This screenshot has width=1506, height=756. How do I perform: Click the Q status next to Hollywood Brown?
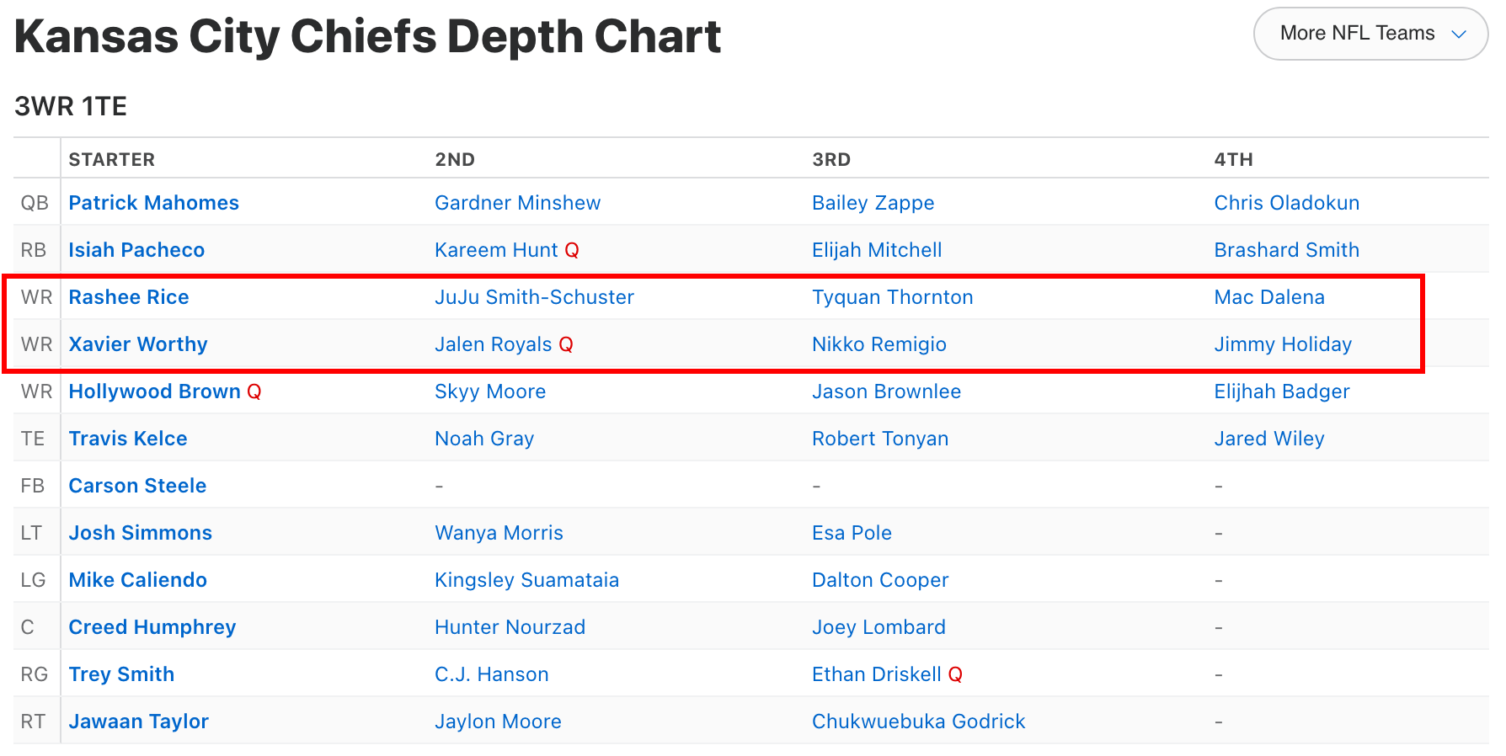254,392
